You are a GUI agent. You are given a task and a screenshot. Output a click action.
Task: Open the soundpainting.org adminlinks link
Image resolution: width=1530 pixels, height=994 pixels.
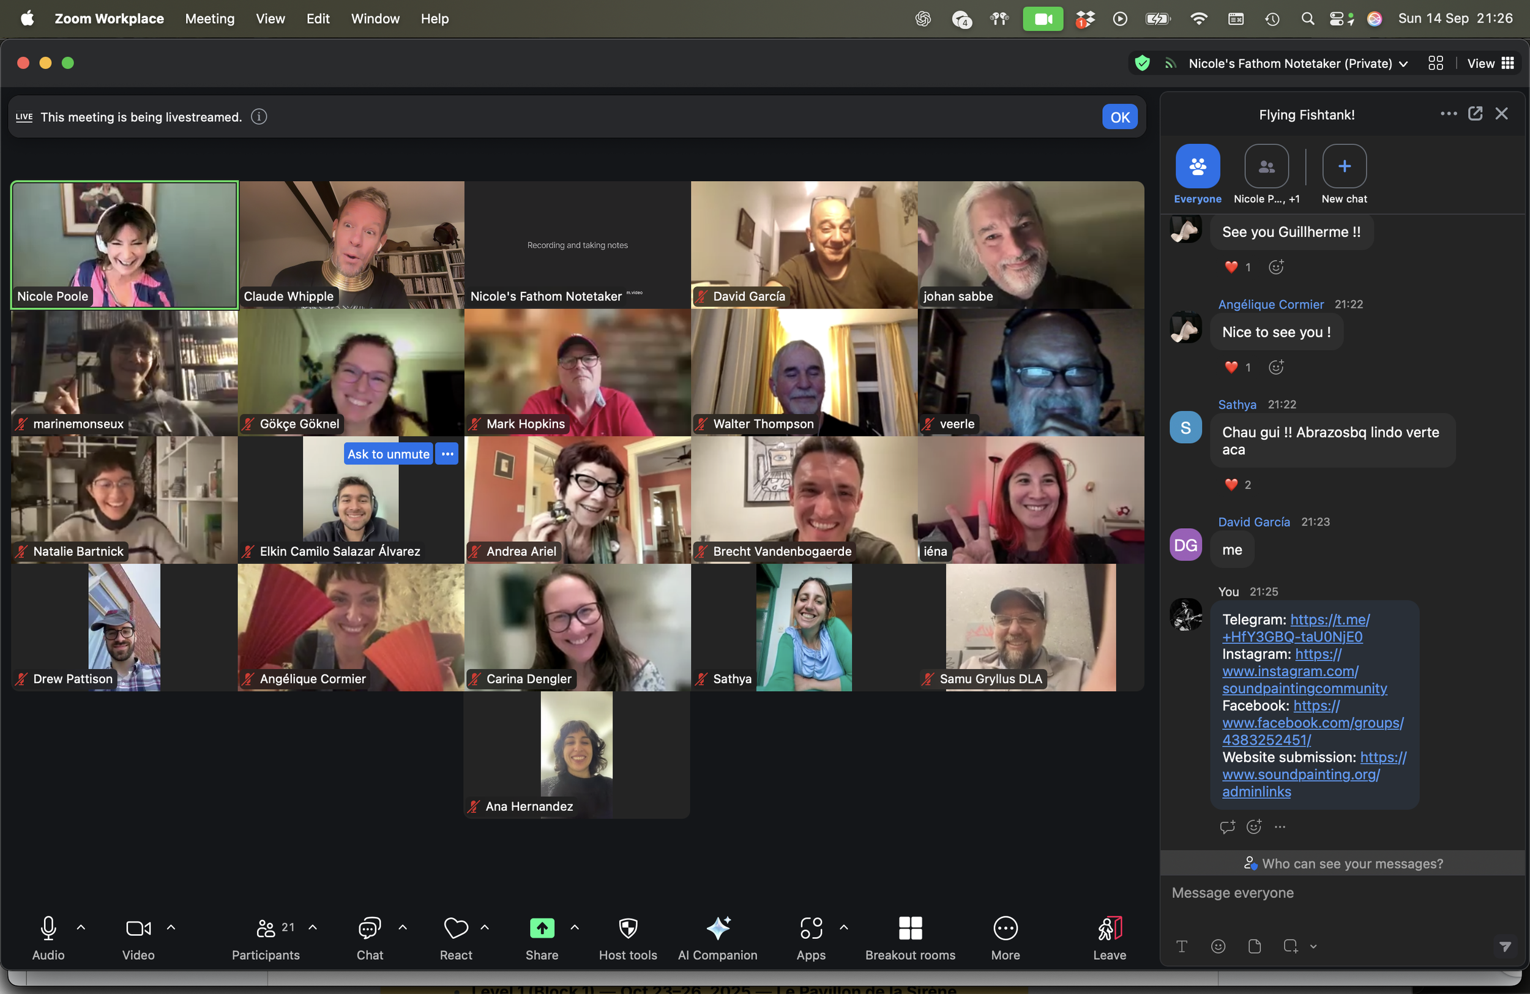point(1300,775)
